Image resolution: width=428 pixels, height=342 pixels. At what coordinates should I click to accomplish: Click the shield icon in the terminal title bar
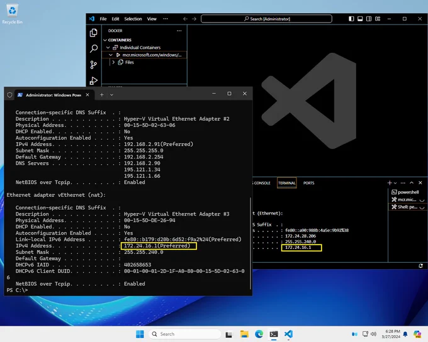[x=10, y=95]
